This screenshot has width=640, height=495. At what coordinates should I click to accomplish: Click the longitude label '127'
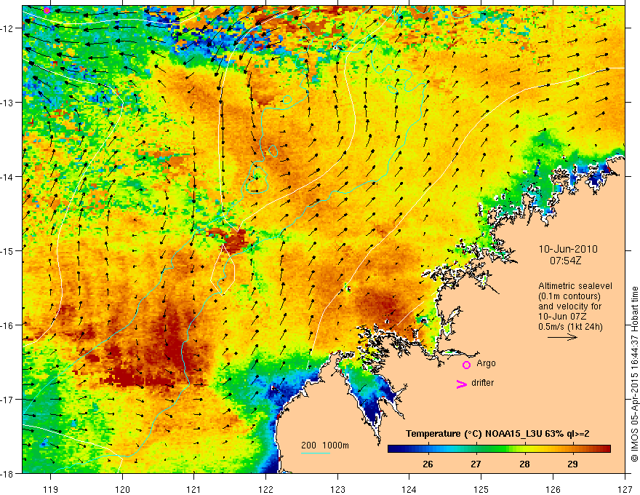[x=625, y=489]
